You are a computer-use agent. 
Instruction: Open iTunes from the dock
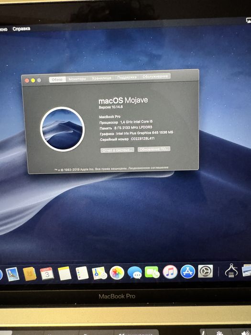(x=170, y=272)
